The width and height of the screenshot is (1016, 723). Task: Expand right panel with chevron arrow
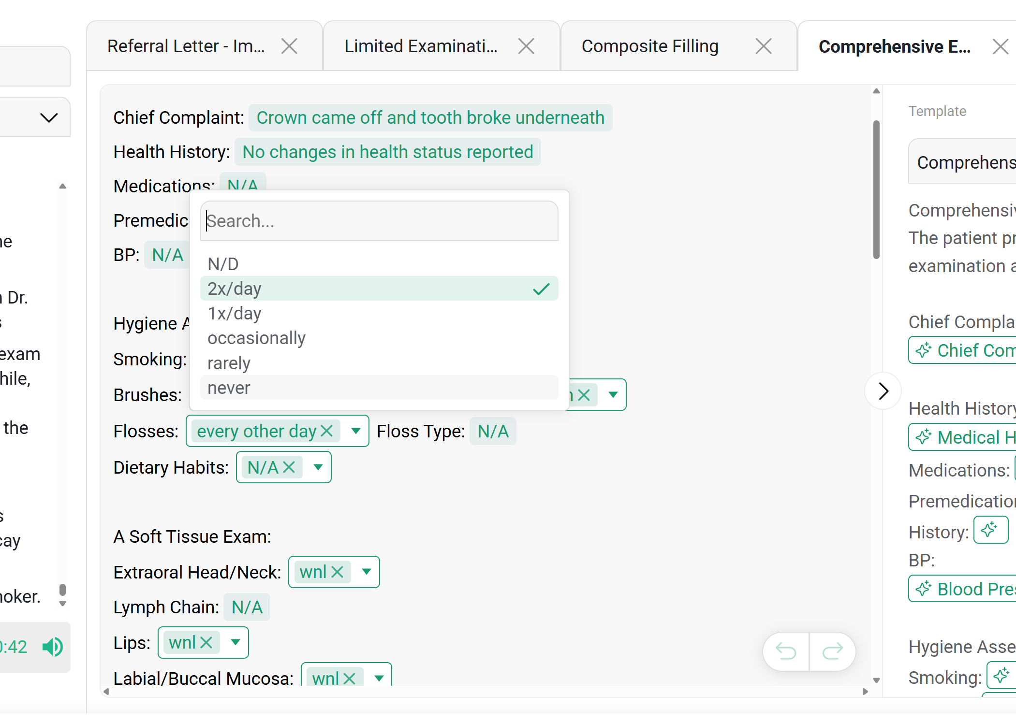coord(883,391)
